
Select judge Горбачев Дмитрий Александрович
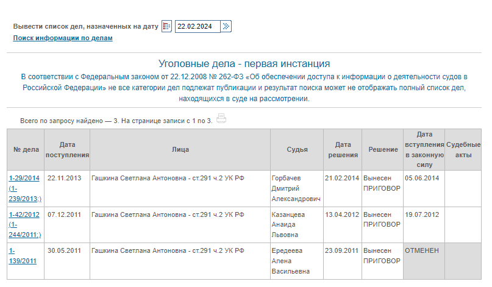point(296,188)
